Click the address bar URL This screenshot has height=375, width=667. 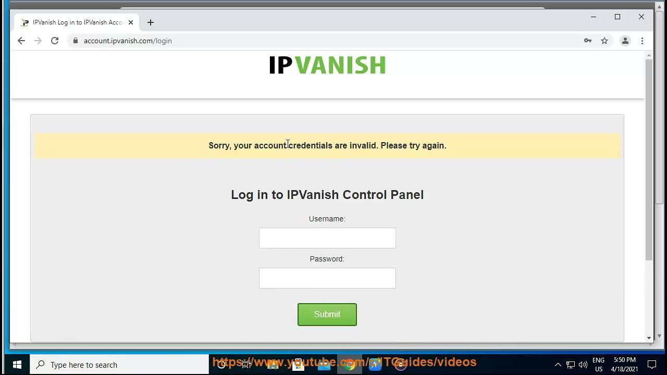pos(128,41)
